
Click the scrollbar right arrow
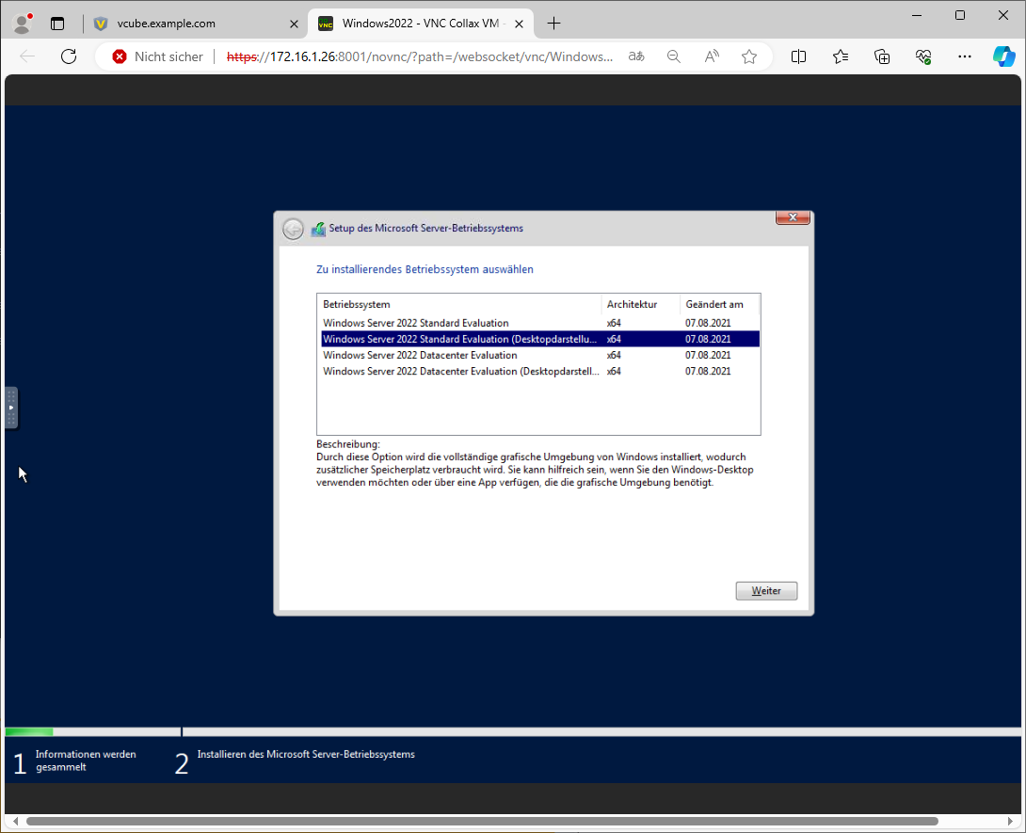[x=1011, y=821]
